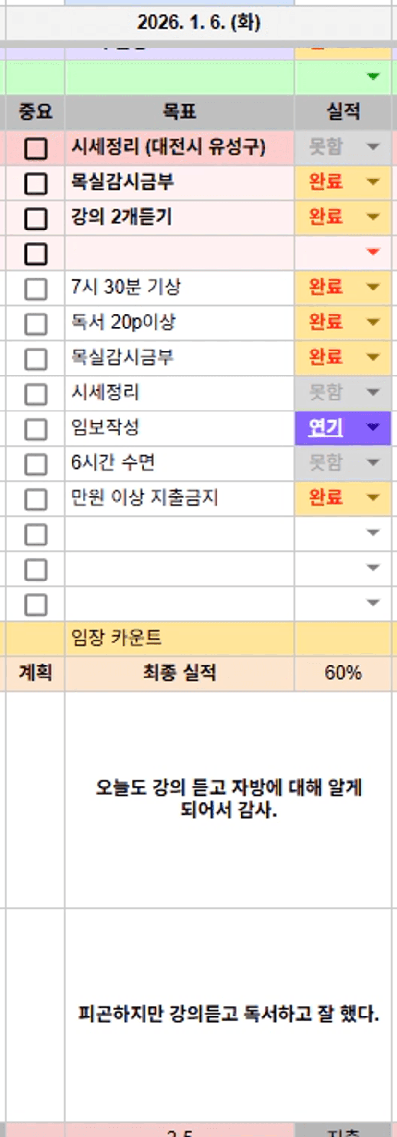
Task: Open the green row dropdown arrow
Action: point(373,76)
